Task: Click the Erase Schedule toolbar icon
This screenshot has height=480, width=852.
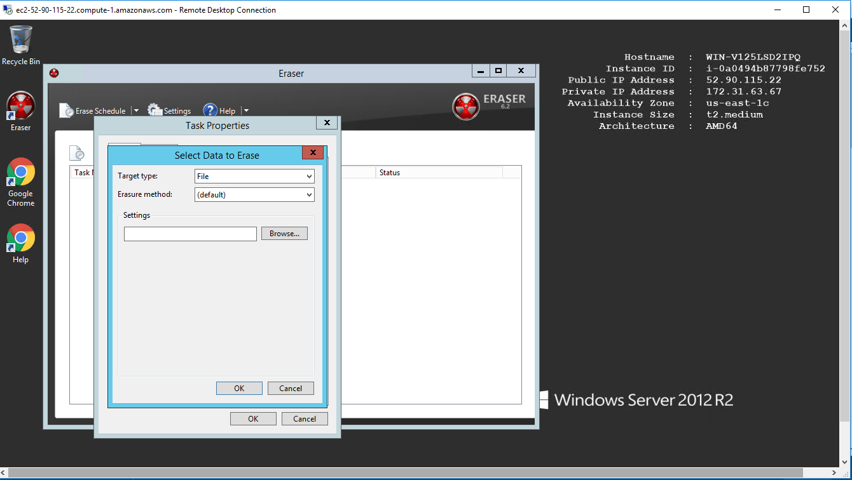Action: point(67,110)
